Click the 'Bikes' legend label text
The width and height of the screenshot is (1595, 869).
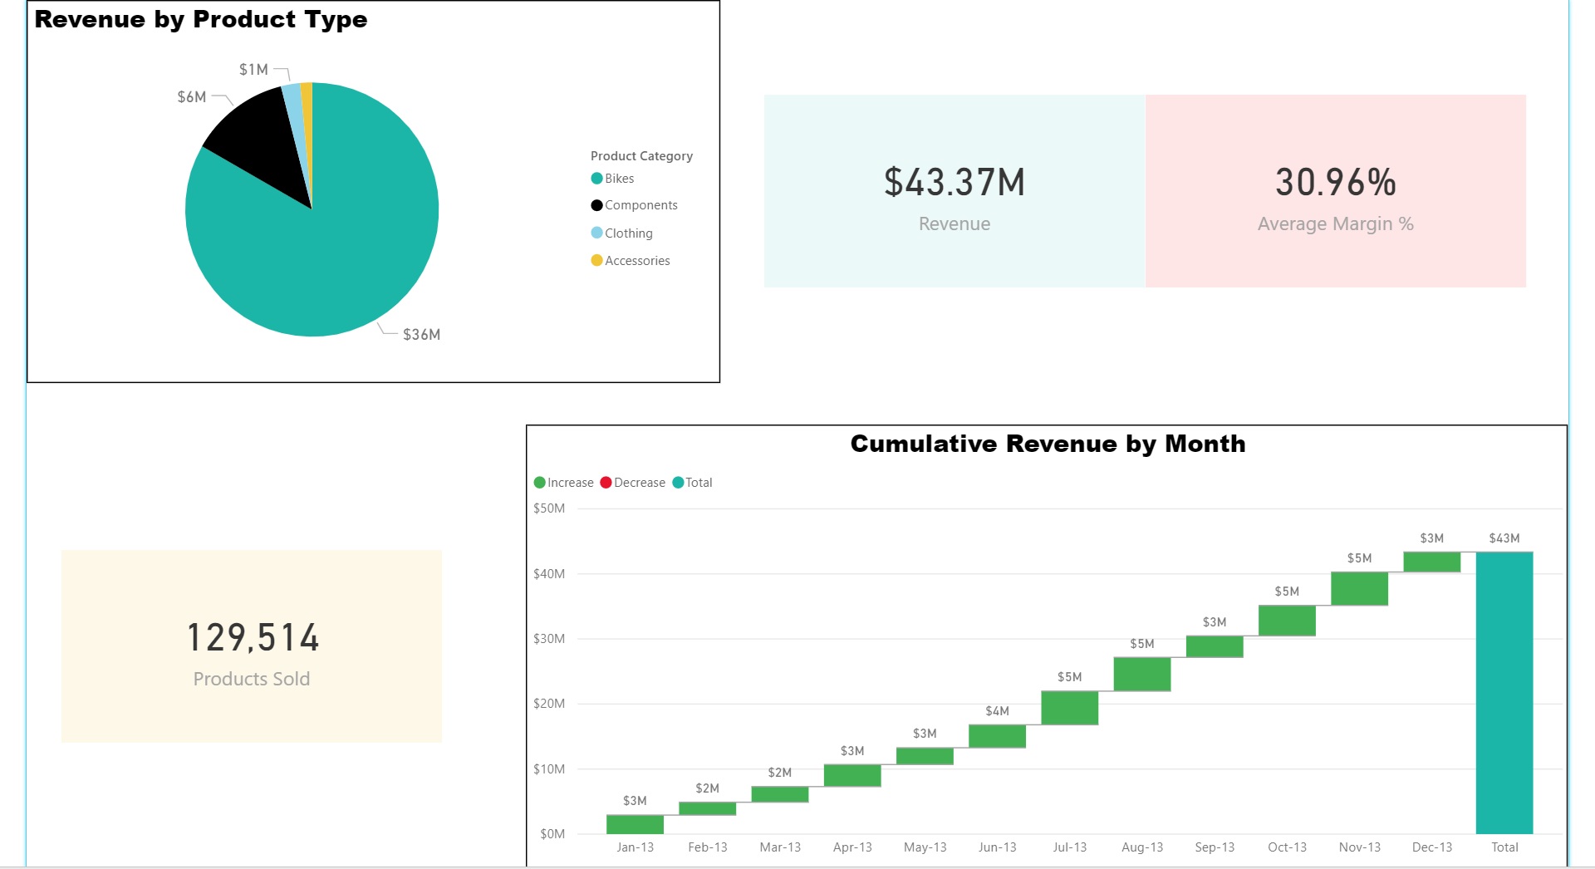(x=620, y=179)
